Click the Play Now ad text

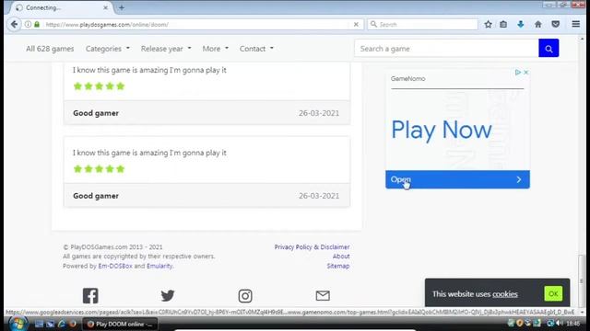[442, 130]
